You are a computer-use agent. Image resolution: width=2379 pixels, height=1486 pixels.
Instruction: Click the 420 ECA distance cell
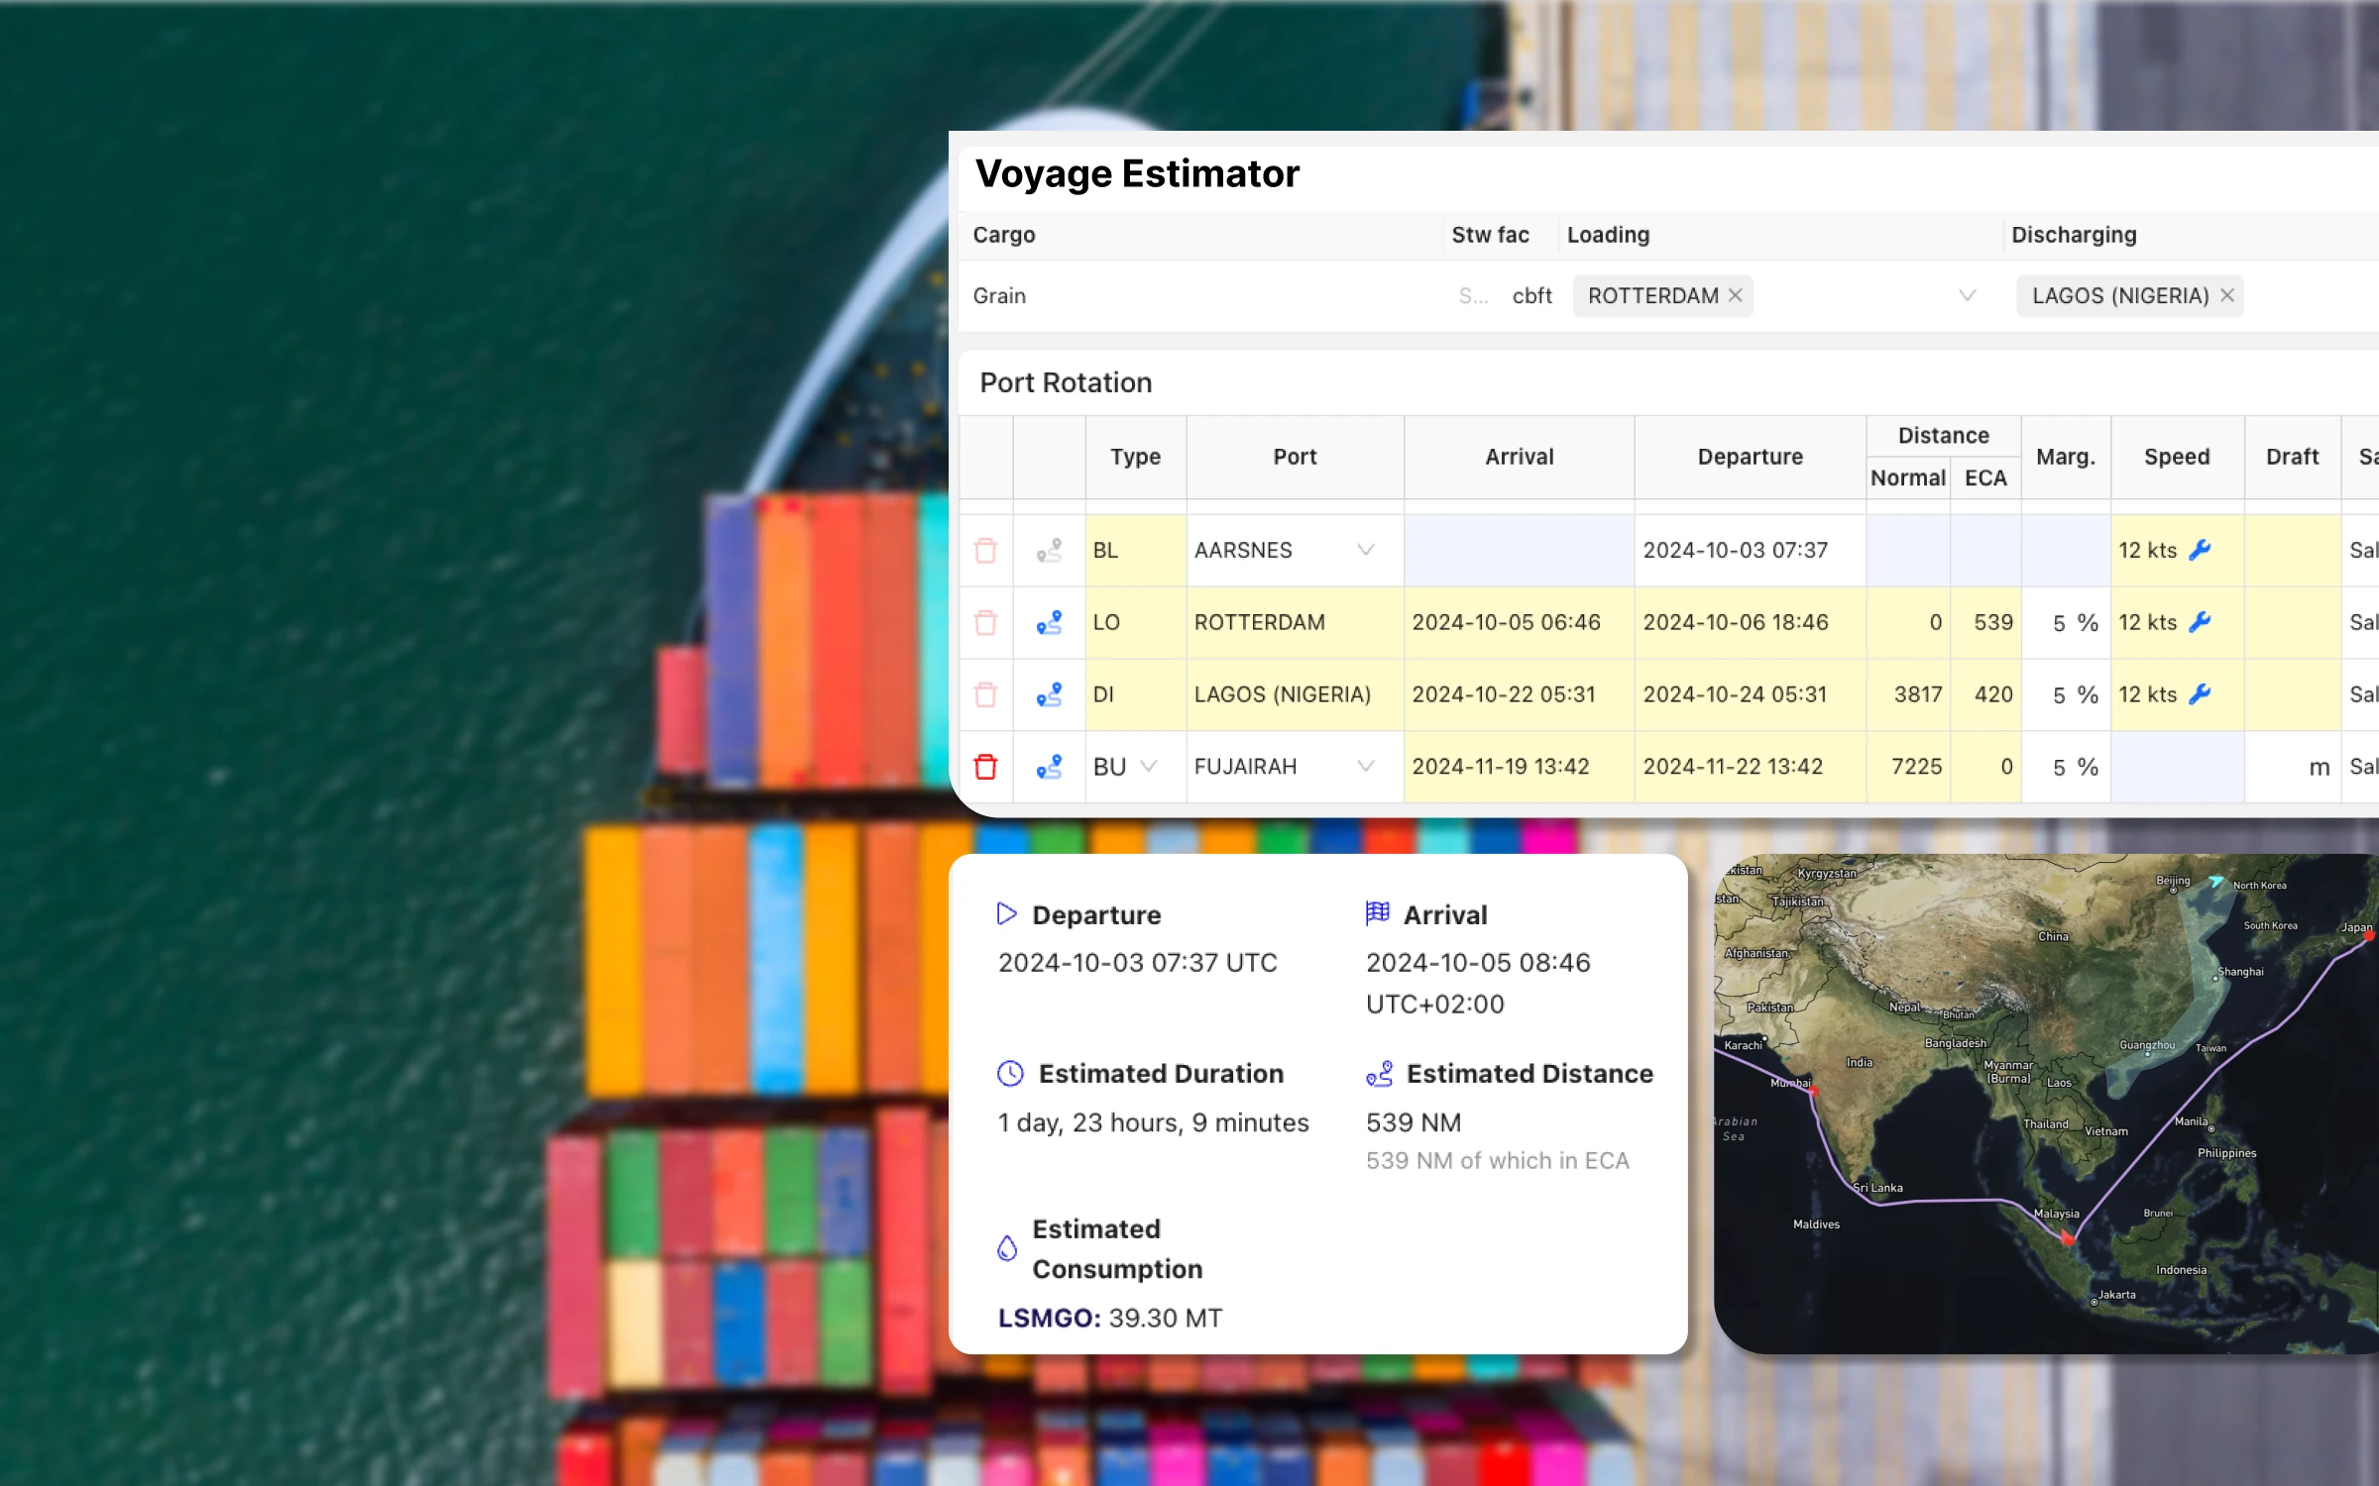(x=1985, y=694)
